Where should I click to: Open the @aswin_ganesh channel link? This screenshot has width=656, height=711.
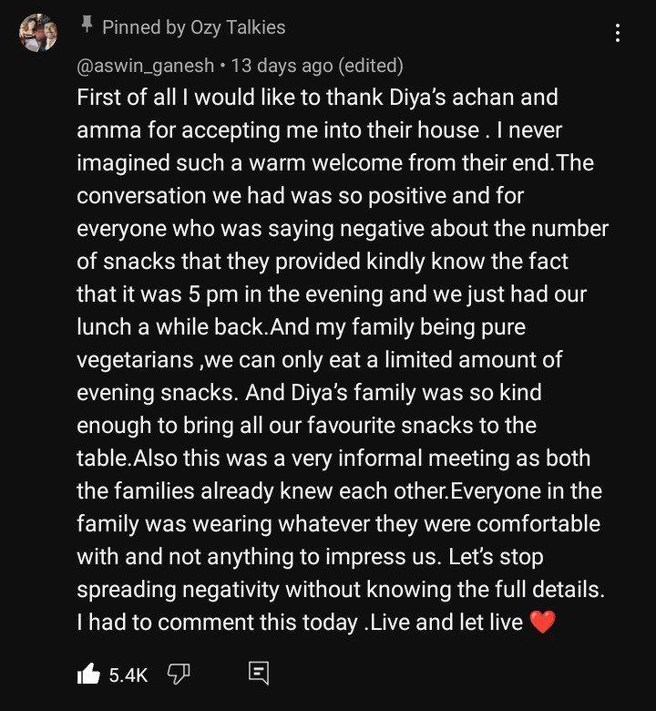click(146, 66)
